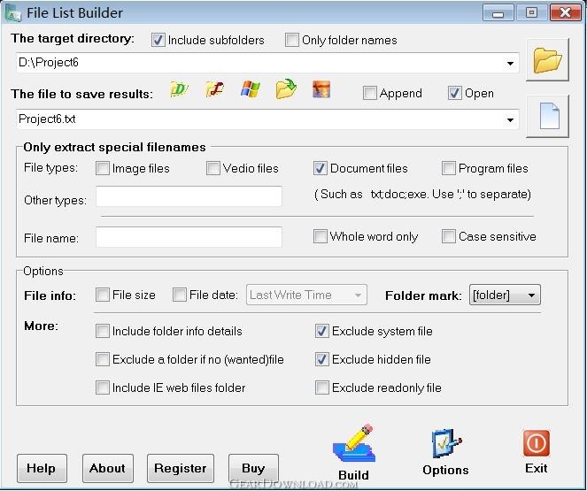
Task: Toggle the Exclude hidden file checkbox
Action: [x=322, y=359]
